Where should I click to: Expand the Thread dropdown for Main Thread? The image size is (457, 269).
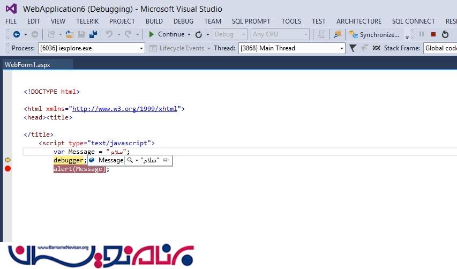(291, 48)
